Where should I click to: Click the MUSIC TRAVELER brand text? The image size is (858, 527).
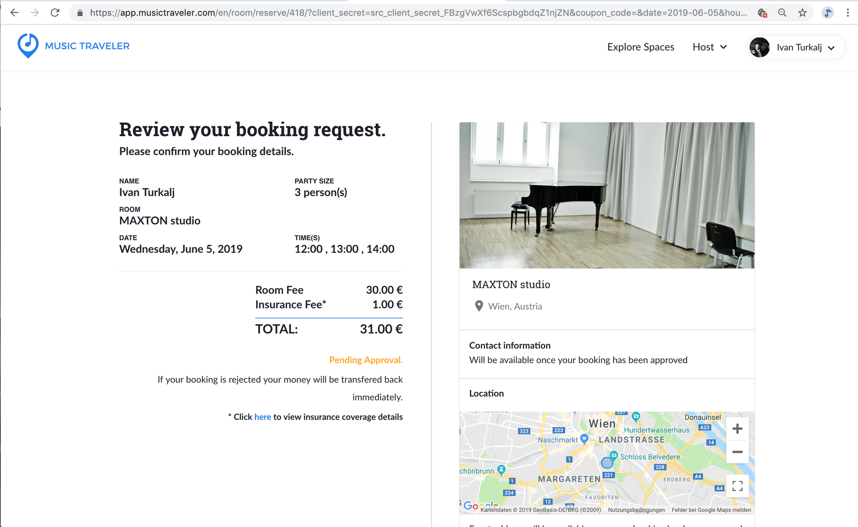tap(87, 46)
